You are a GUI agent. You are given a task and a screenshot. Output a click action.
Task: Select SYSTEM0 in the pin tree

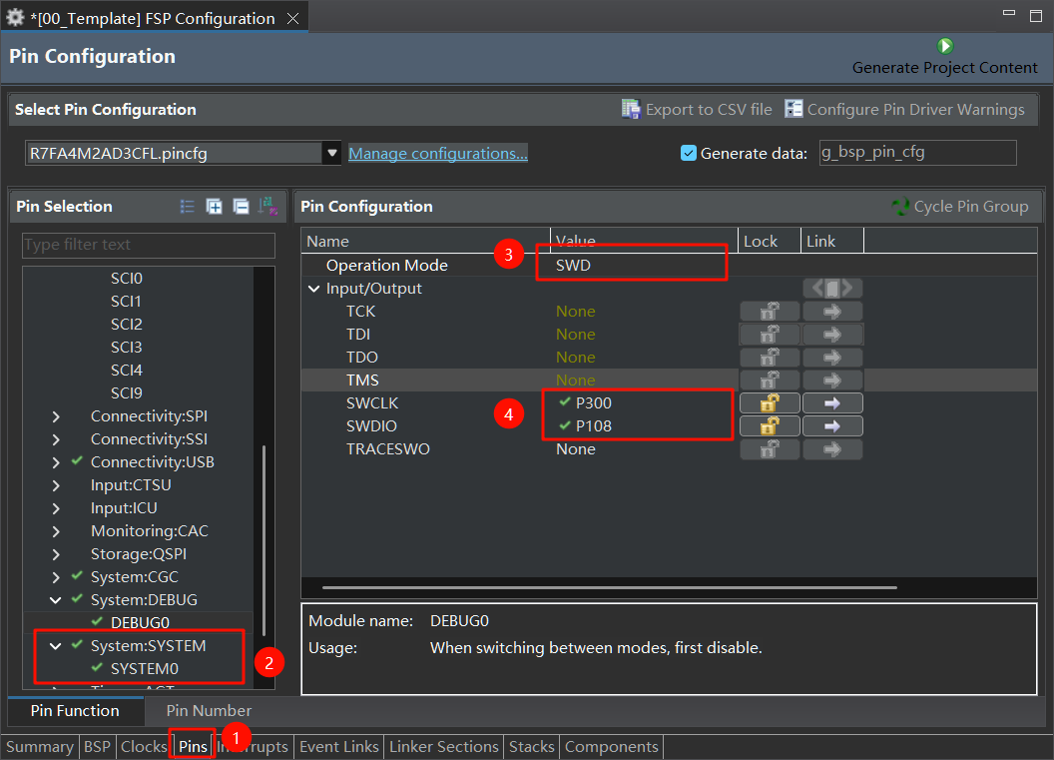[145, 668]
